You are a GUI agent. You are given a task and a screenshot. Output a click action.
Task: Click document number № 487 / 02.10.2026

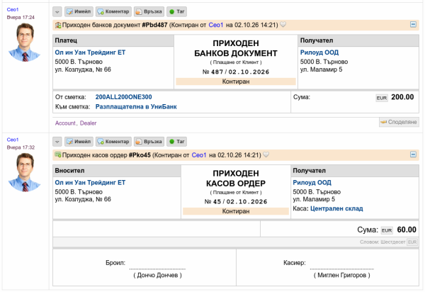pyautogui.click(x=236, y=72)
